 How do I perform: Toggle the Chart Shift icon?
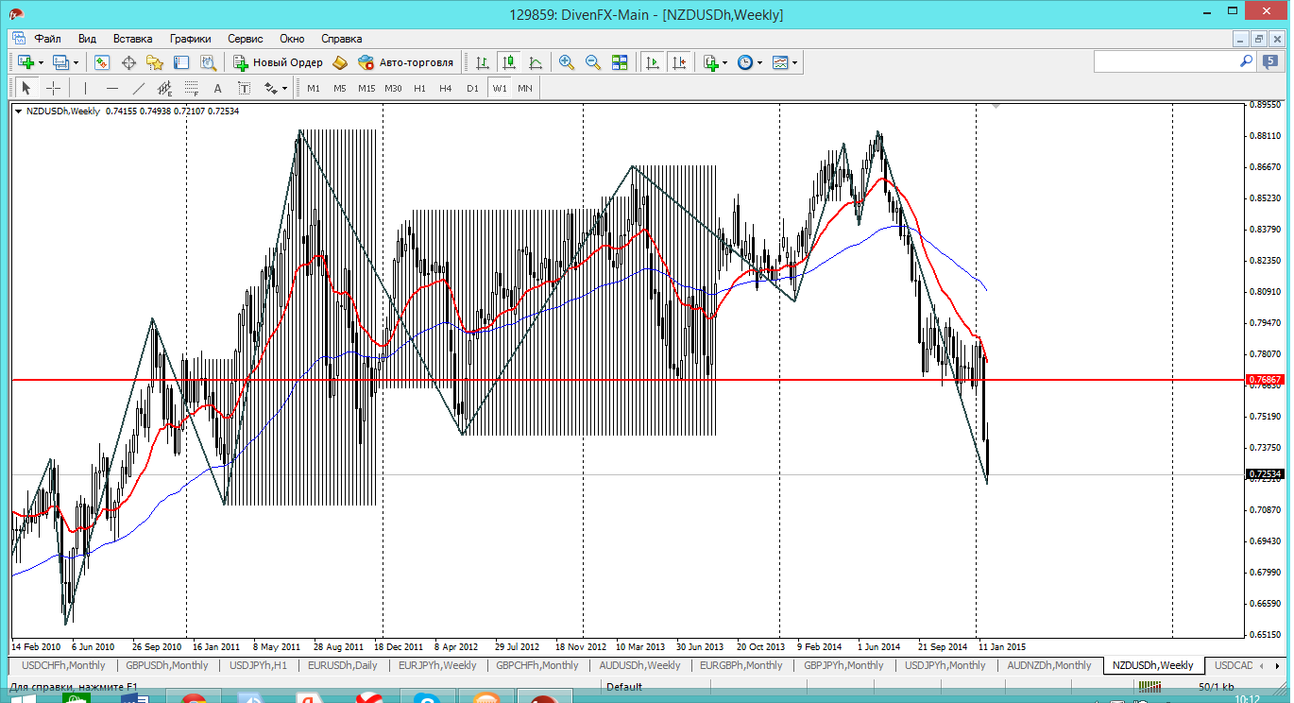click(x=678, y=62)
